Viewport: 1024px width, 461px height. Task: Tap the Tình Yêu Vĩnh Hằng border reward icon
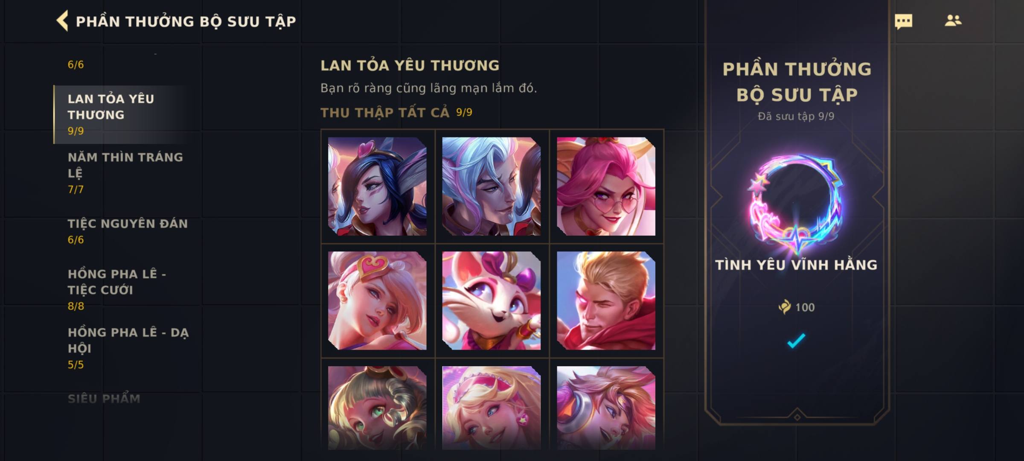(796, 204)
